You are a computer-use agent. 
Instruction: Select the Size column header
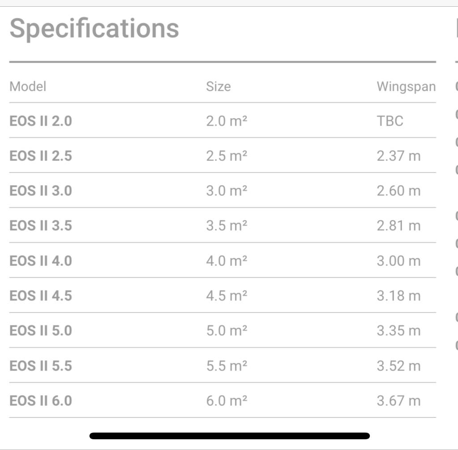pos(218,86)
